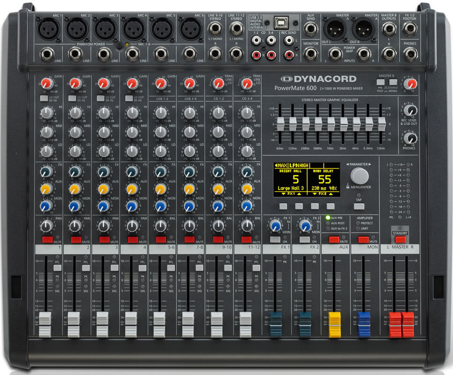Click the PHONES level knob

coord(410,138)
